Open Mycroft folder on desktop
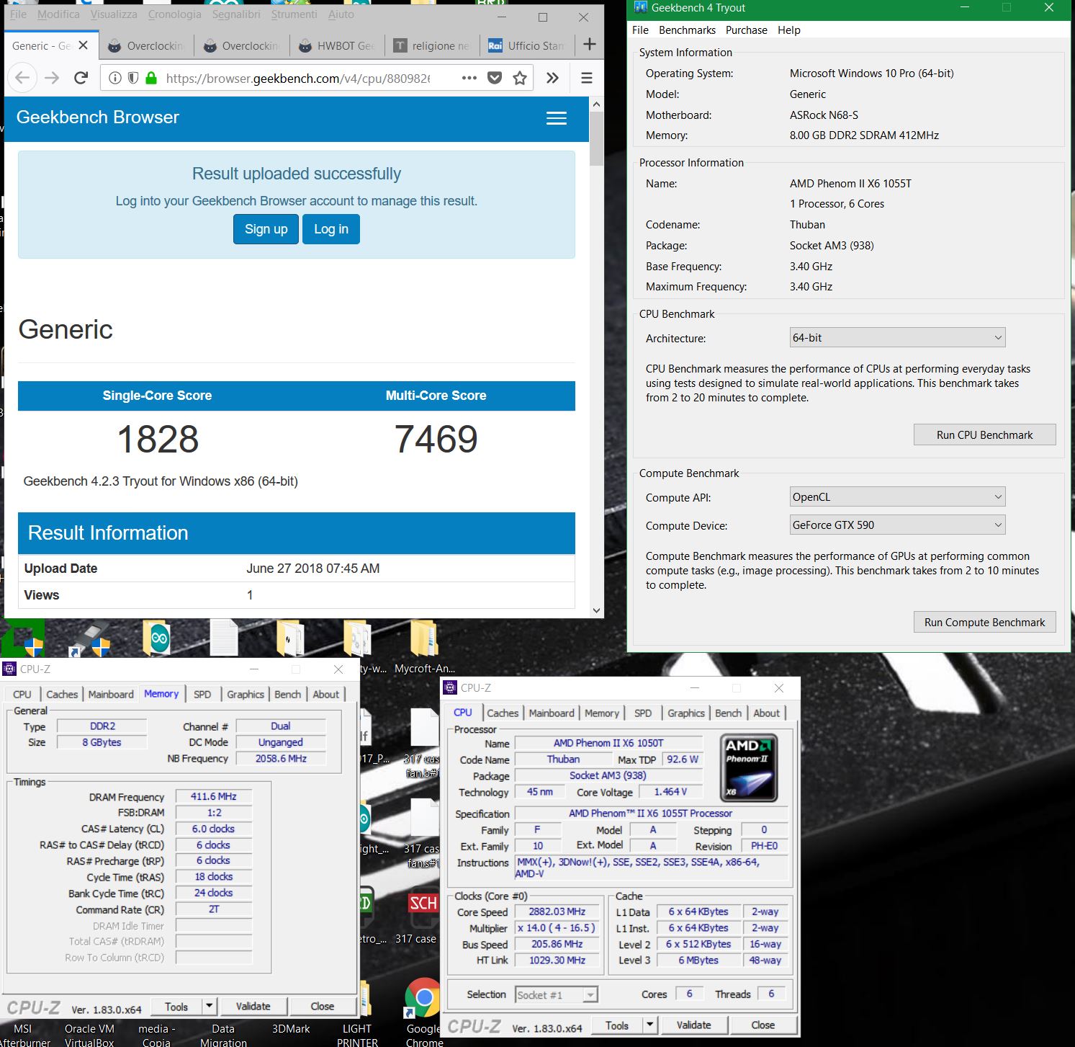Screen dimensions: 1075x1047 pyautogui.click(x=424, y=646)
